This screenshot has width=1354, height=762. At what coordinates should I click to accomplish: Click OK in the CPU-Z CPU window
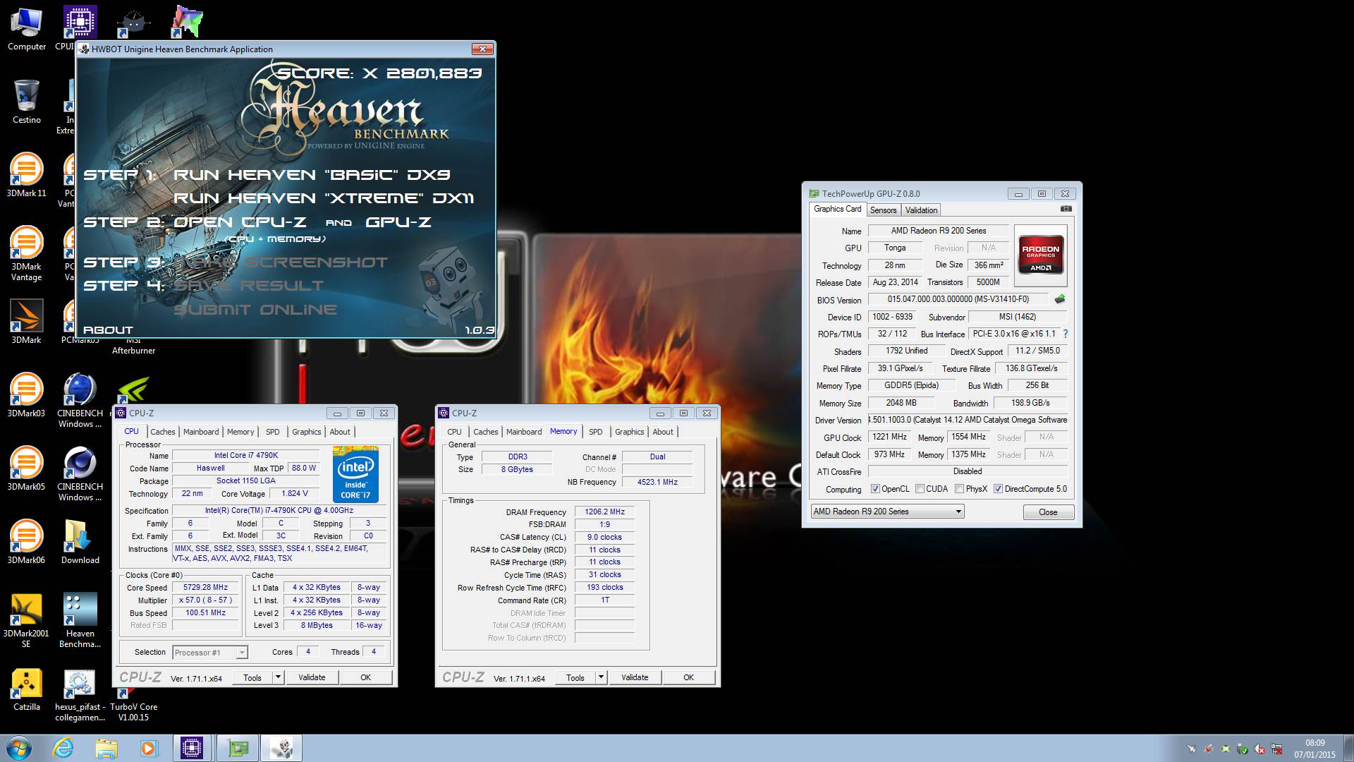tap(365, 677)
